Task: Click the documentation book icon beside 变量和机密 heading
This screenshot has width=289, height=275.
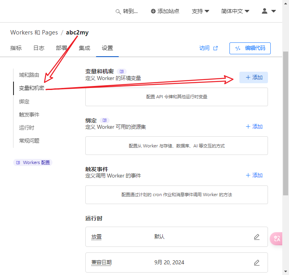Action: point(122,71)
